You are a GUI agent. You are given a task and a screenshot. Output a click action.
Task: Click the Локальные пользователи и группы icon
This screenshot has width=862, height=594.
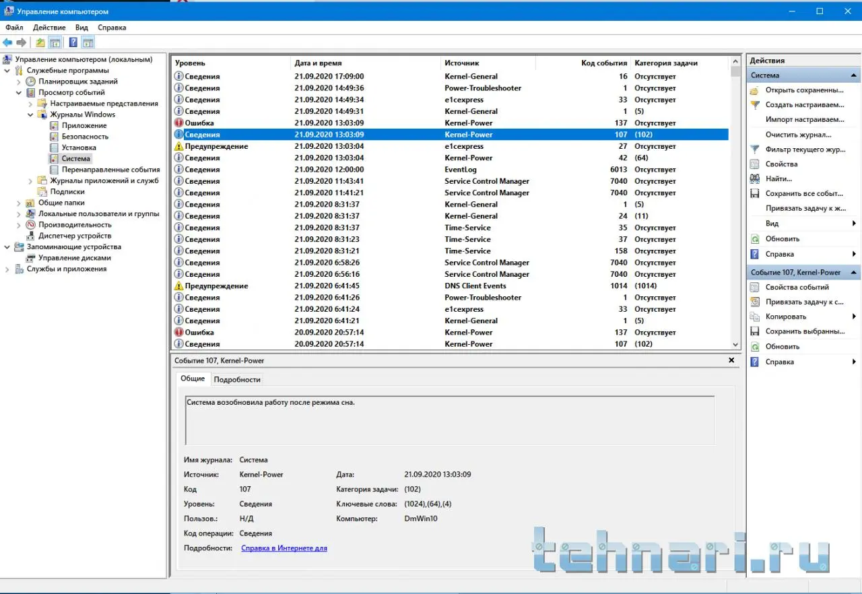pyautogui.click(x=31, y=214)
